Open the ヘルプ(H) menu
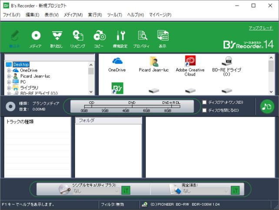 coord(136,15)
